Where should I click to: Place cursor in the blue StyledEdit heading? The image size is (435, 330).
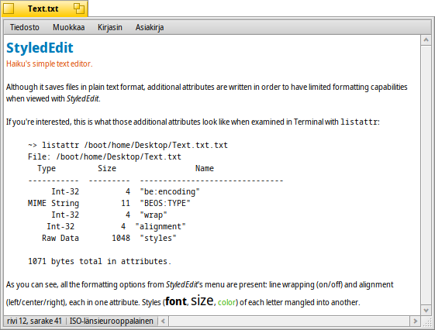(x=40, y=48)
